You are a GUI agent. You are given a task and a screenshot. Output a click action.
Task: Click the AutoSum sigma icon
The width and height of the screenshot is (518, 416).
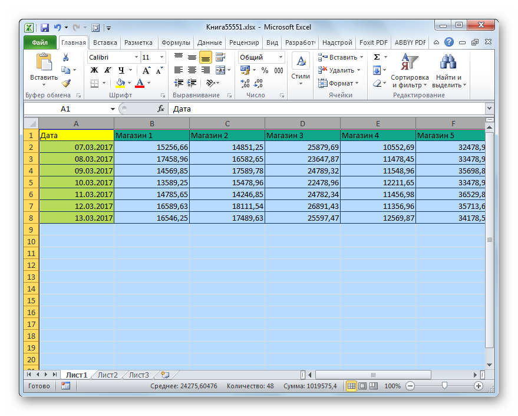coord(377,57)
